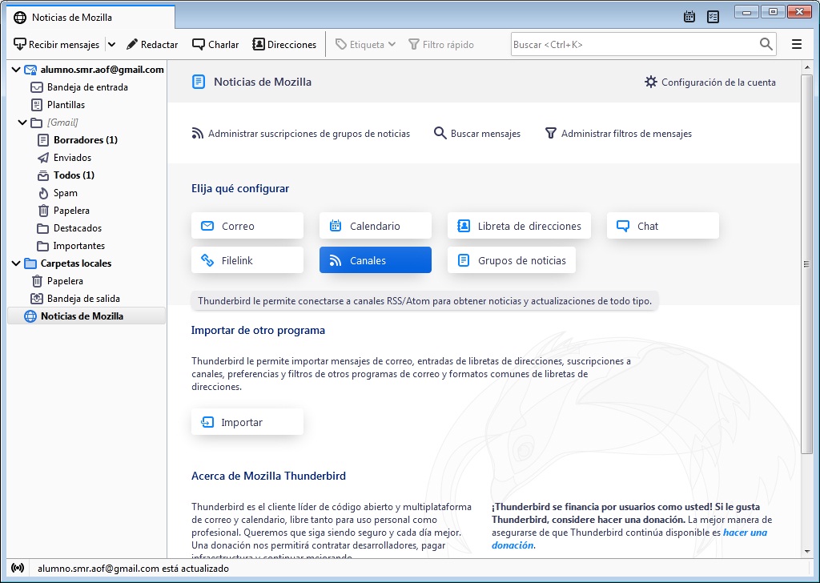Click the scroll down arrow of content pane
Screen dimensions: 820x583
pos(807,552)
